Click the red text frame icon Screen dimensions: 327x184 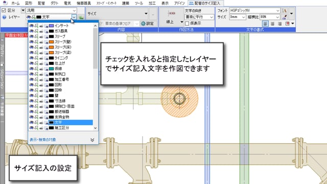pyautogui.click(x=287, y=24)
